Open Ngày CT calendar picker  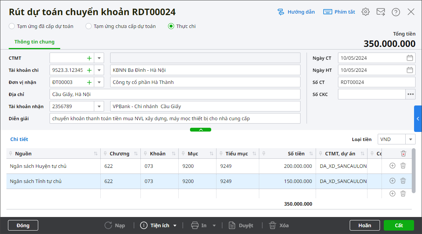click(410, 58)
